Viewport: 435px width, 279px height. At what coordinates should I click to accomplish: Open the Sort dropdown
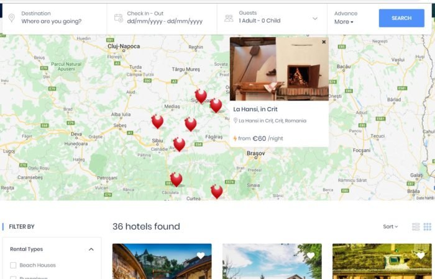390,227
